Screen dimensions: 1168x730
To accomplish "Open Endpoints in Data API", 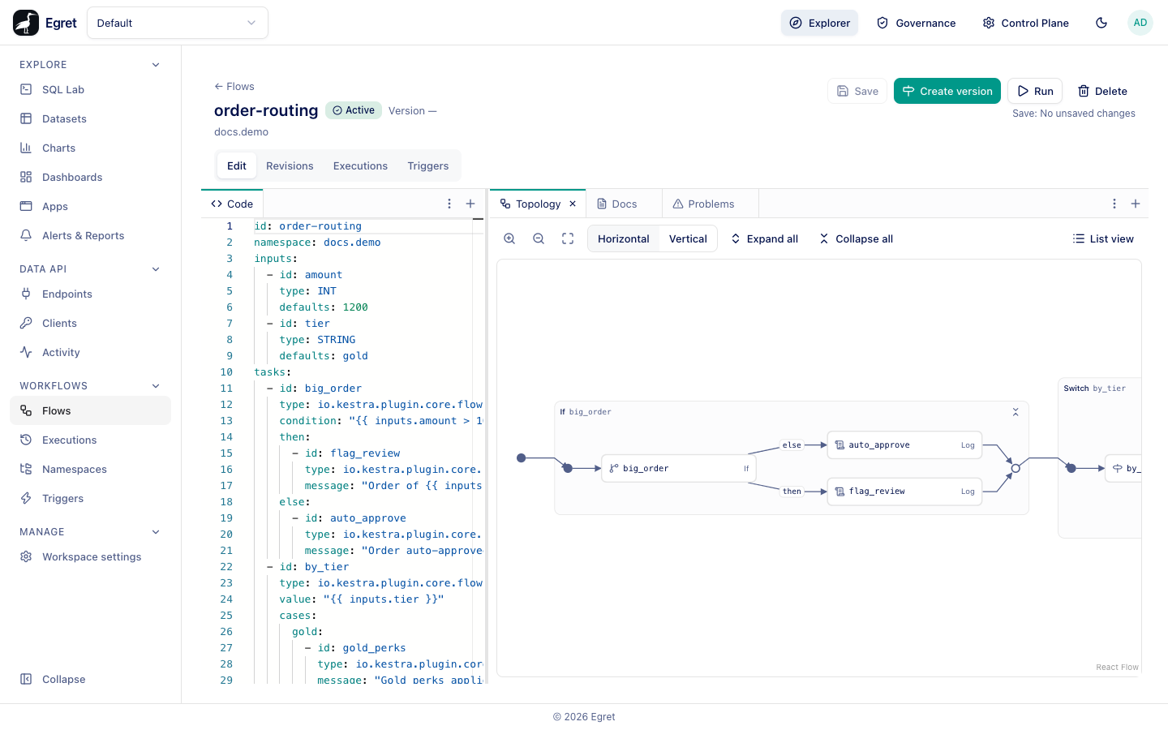I will (x=90, y=294).
